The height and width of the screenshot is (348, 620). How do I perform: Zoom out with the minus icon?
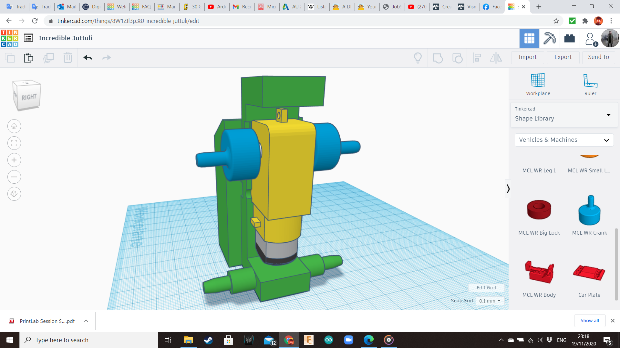(x=14, y=177)
